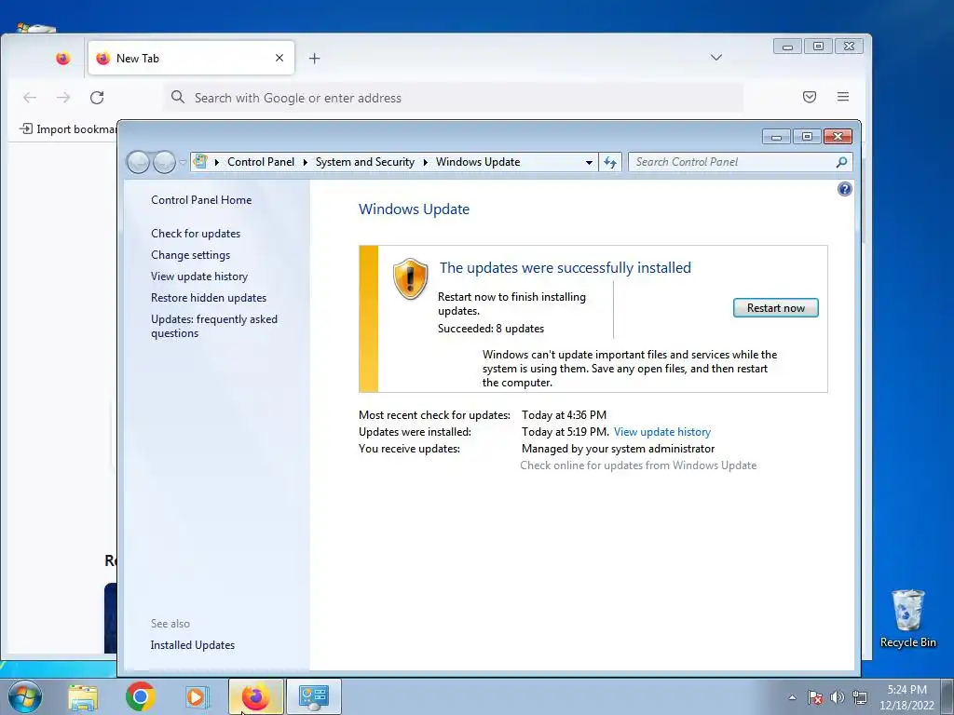Open the Firefox hamburger menu
Viewport: 954px width, 715px height.
coord(842,97)
